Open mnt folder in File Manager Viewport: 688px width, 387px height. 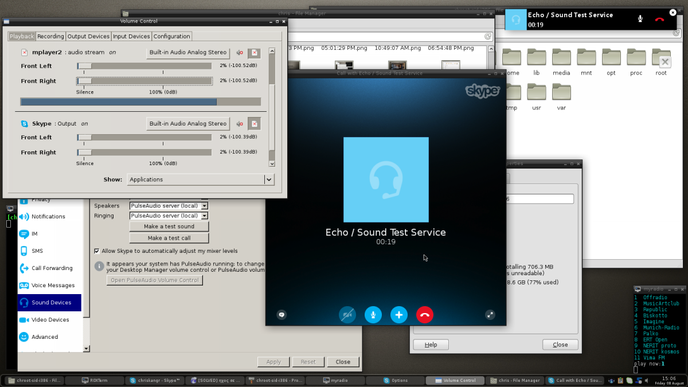587,61
